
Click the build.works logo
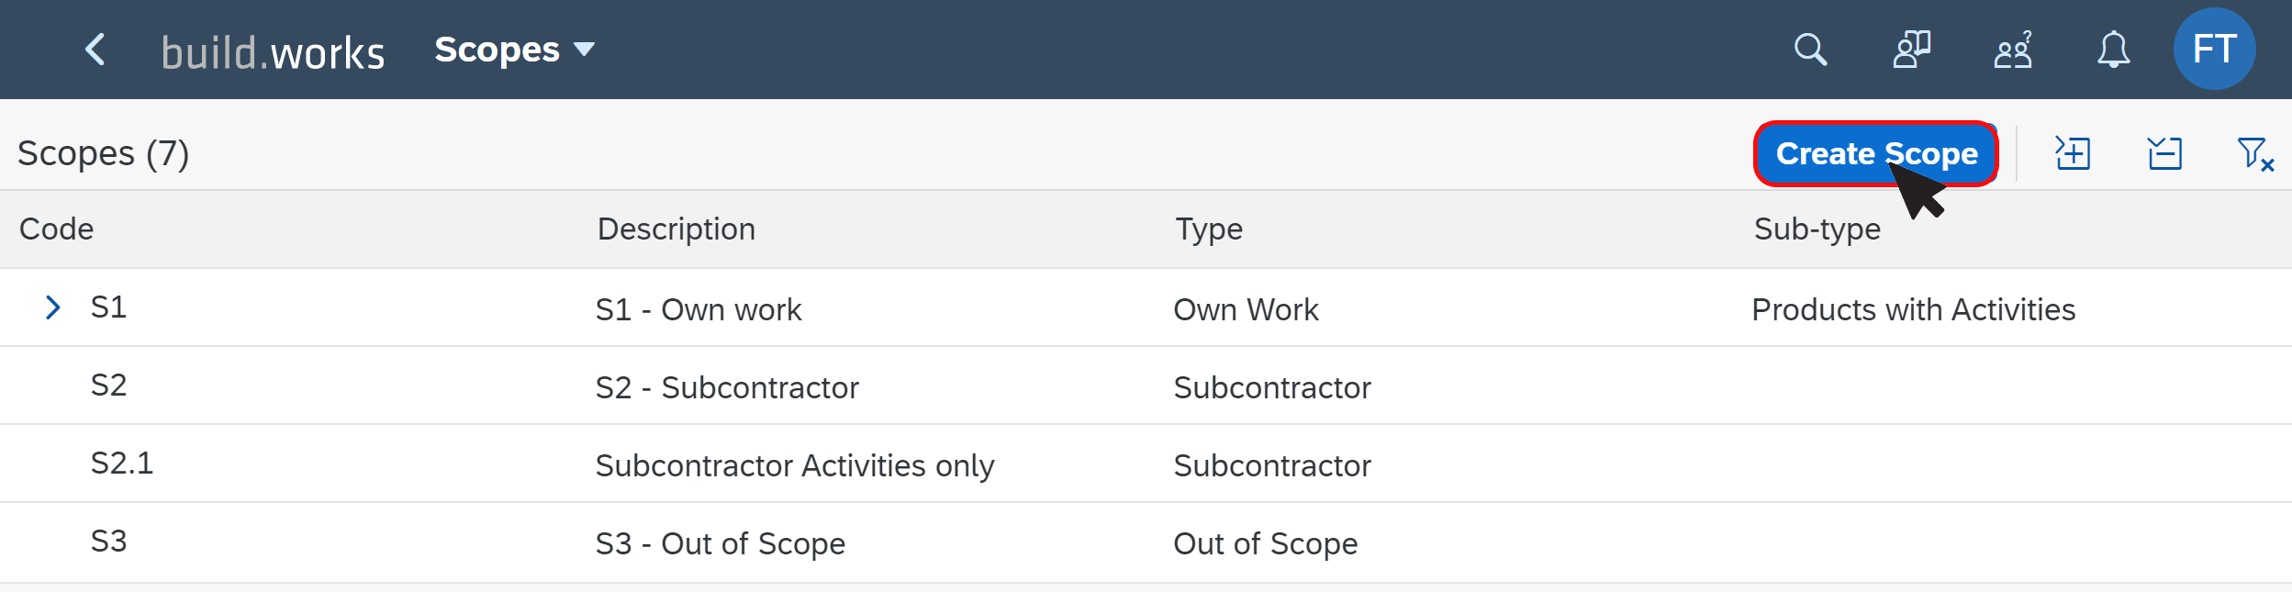(x=273, y=52)
